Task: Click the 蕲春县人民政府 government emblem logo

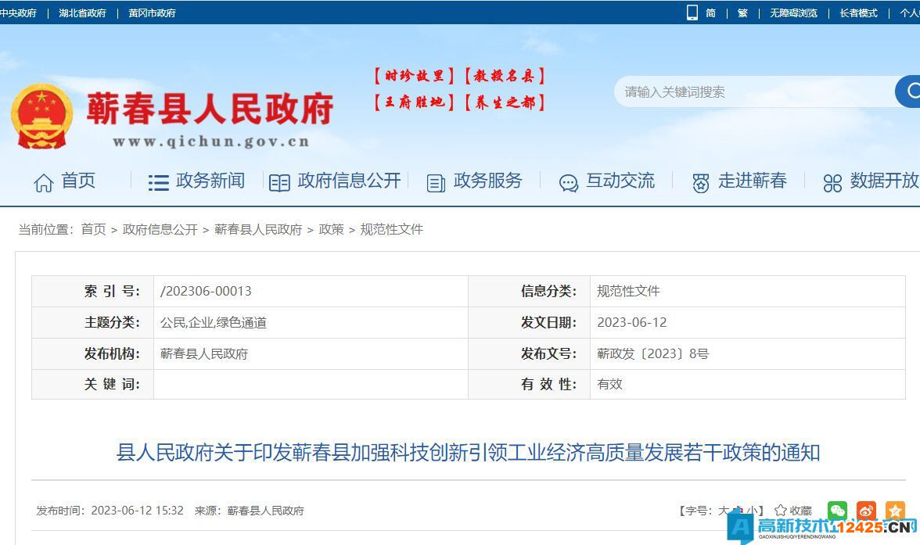Action: tap(43, 113)
